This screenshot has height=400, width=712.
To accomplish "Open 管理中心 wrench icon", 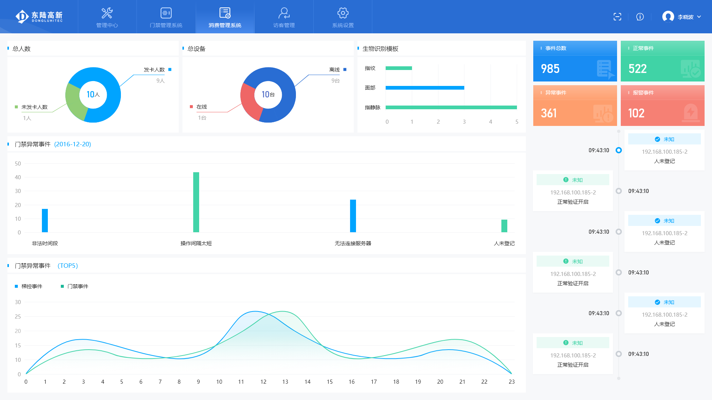I will point(107,13).
